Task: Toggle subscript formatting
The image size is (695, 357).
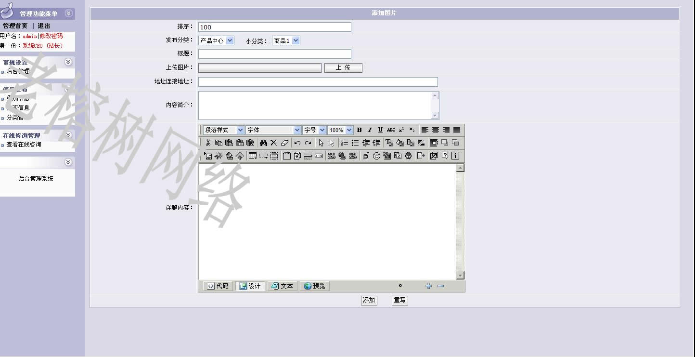Action: pos(412,130)
